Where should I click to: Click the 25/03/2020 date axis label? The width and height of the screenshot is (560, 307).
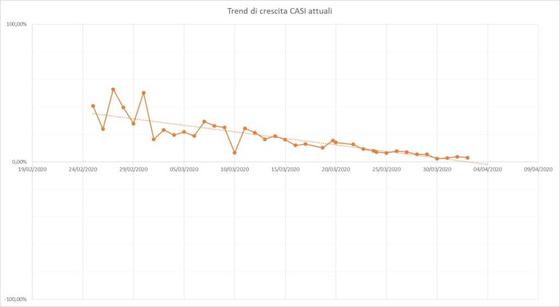click(x=387, y=170)
